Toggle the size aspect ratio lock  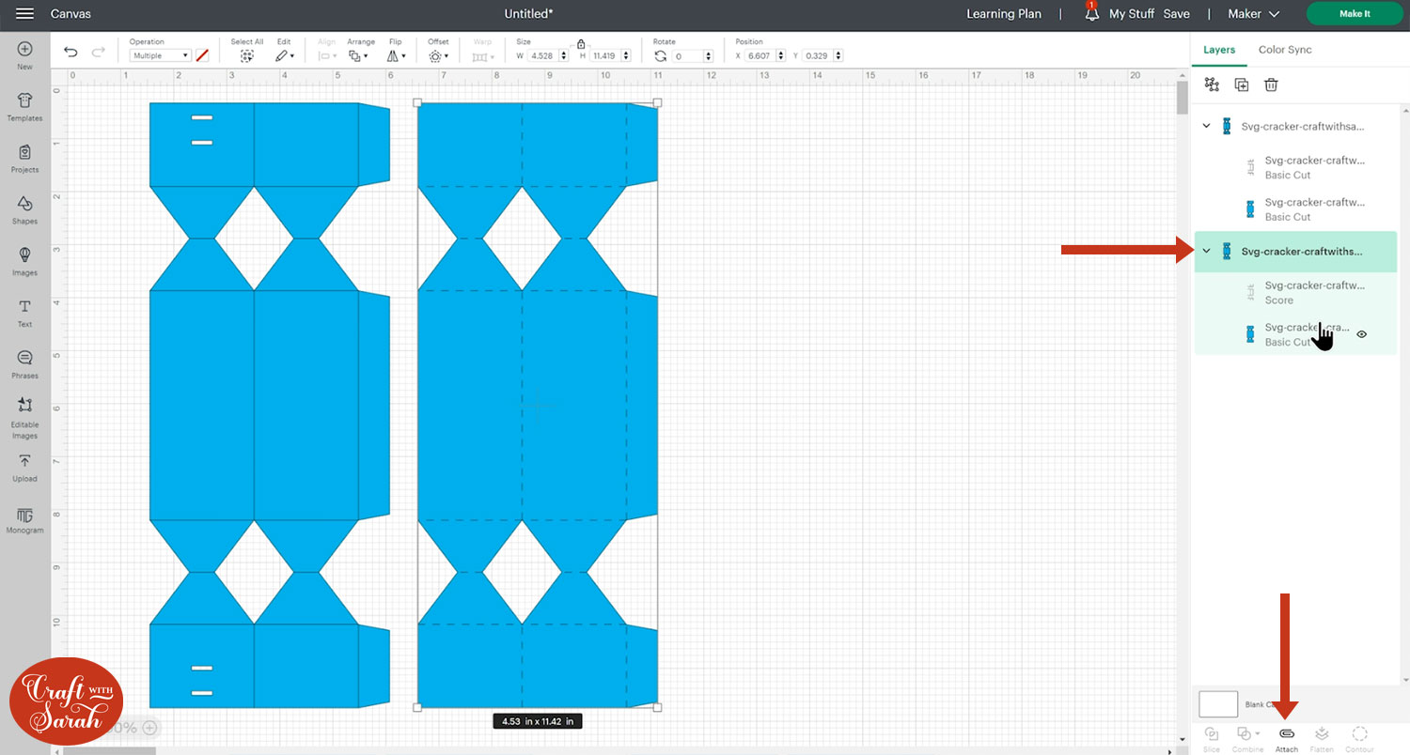(x=581, y=44)
